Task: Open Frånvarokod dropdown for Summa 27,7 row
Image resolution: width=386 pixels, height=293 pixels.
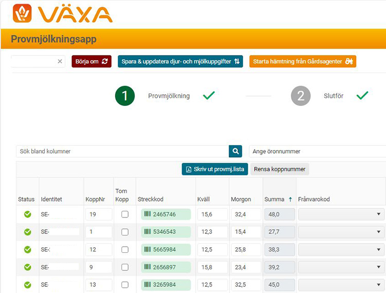Action: [341, 232]
